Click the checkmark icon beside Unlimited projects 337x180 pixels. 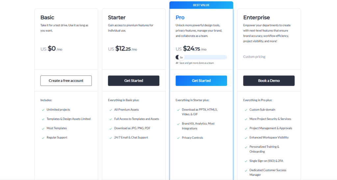(43, 110)
